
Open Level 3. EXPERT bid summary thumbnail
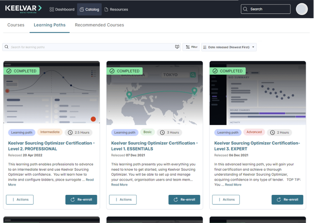pyautogui.click(x=258, y=93)
